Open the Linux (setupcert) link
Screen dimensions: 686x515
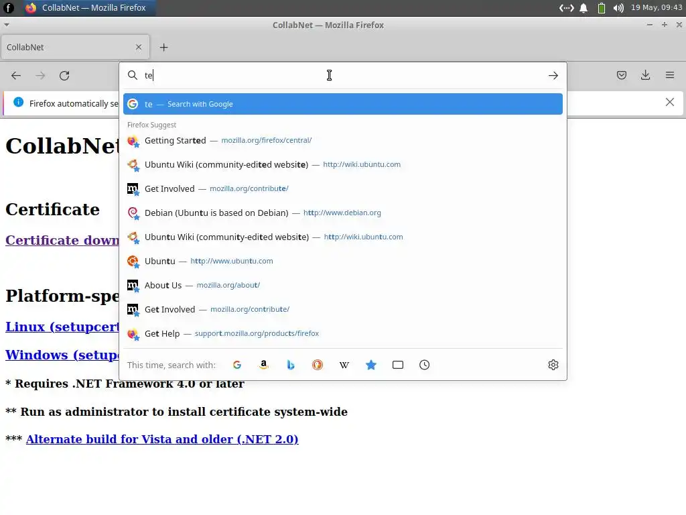tap(62, 327)
